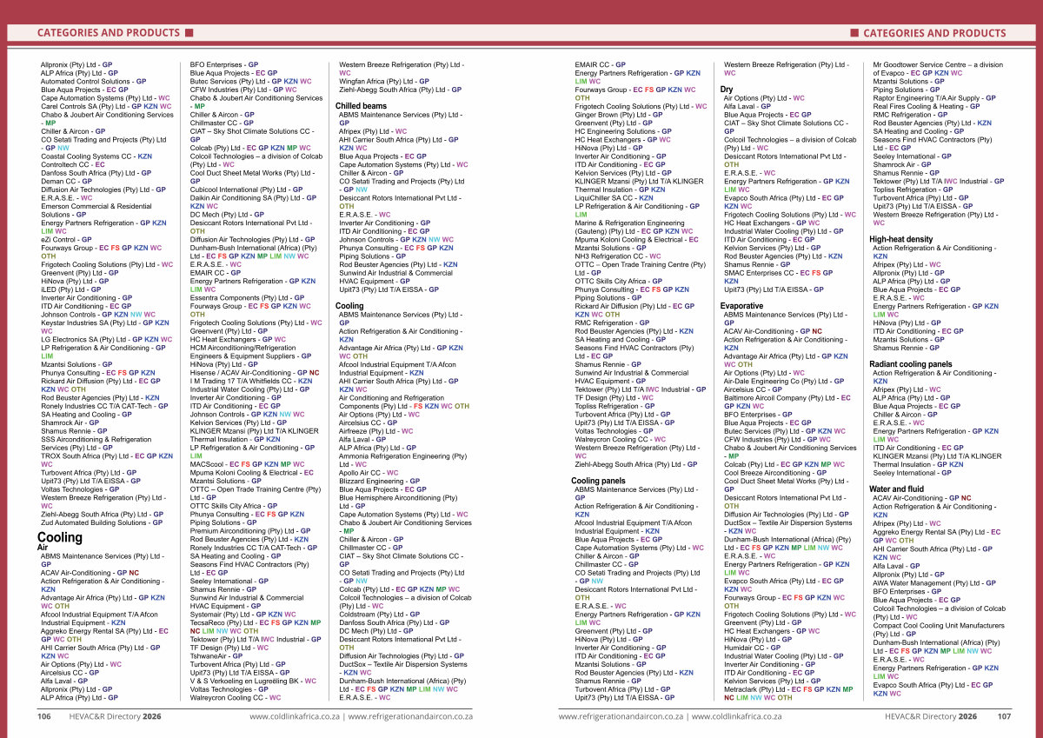
Task: Click the square icon before right page header
Action: pos(854,33)
